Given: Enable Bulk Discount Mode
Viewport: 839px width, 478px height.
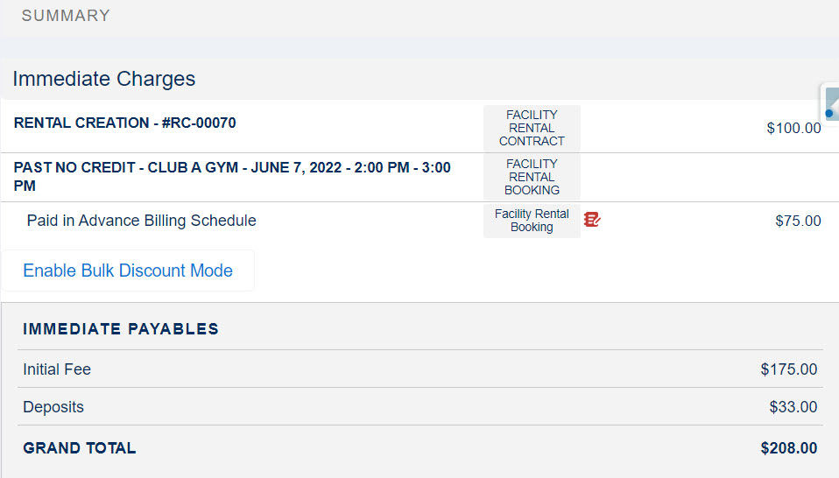Looking at the screenshot, I should [128, 271].
